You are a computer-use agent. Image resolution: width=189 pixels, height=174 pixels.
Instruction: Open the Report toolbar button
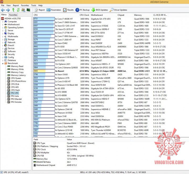click(40, 10)
